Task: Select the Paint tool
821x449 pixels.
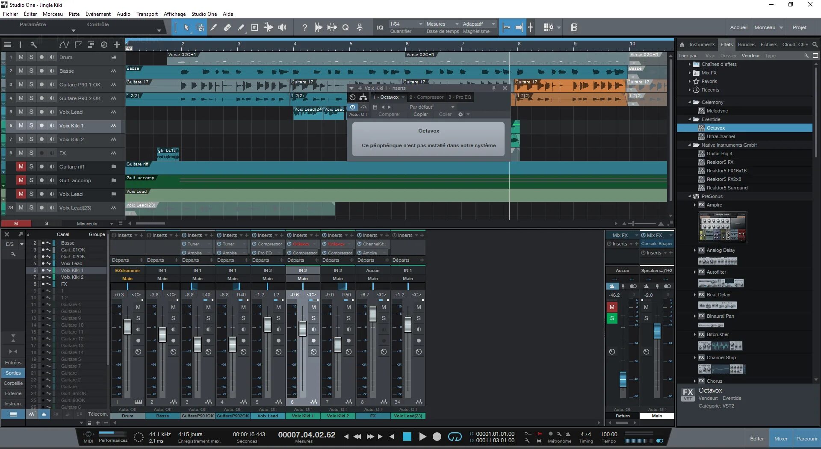Action: [x=241, y=27]
